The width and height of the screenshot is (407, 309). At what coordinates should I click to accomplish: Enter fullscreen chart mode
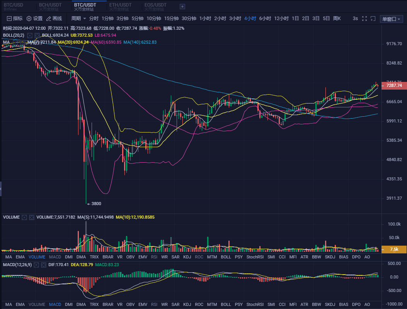(364, 19)
